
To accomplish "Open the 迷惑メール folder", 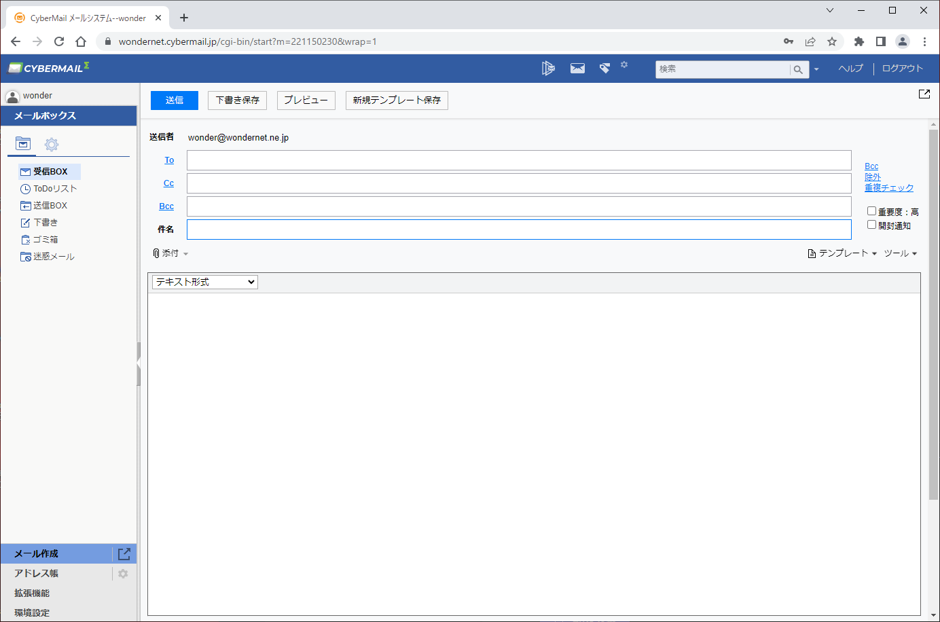I will (48, 257).
